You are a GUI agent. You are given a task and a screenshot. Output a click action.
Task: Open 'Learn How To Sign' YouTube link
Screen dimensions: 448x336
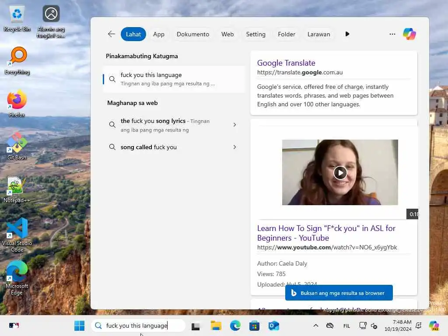coord(326,233)
